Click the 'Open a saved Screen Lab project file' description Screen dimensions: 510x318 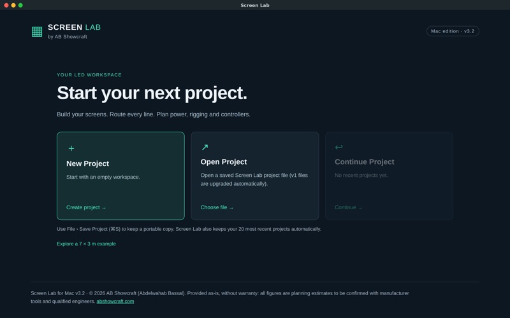point(254,179)
